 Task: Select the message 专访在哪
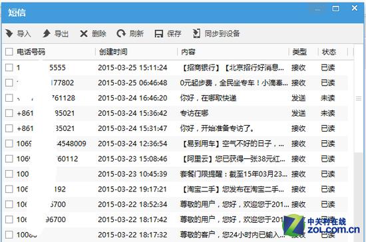click(194, 113)
